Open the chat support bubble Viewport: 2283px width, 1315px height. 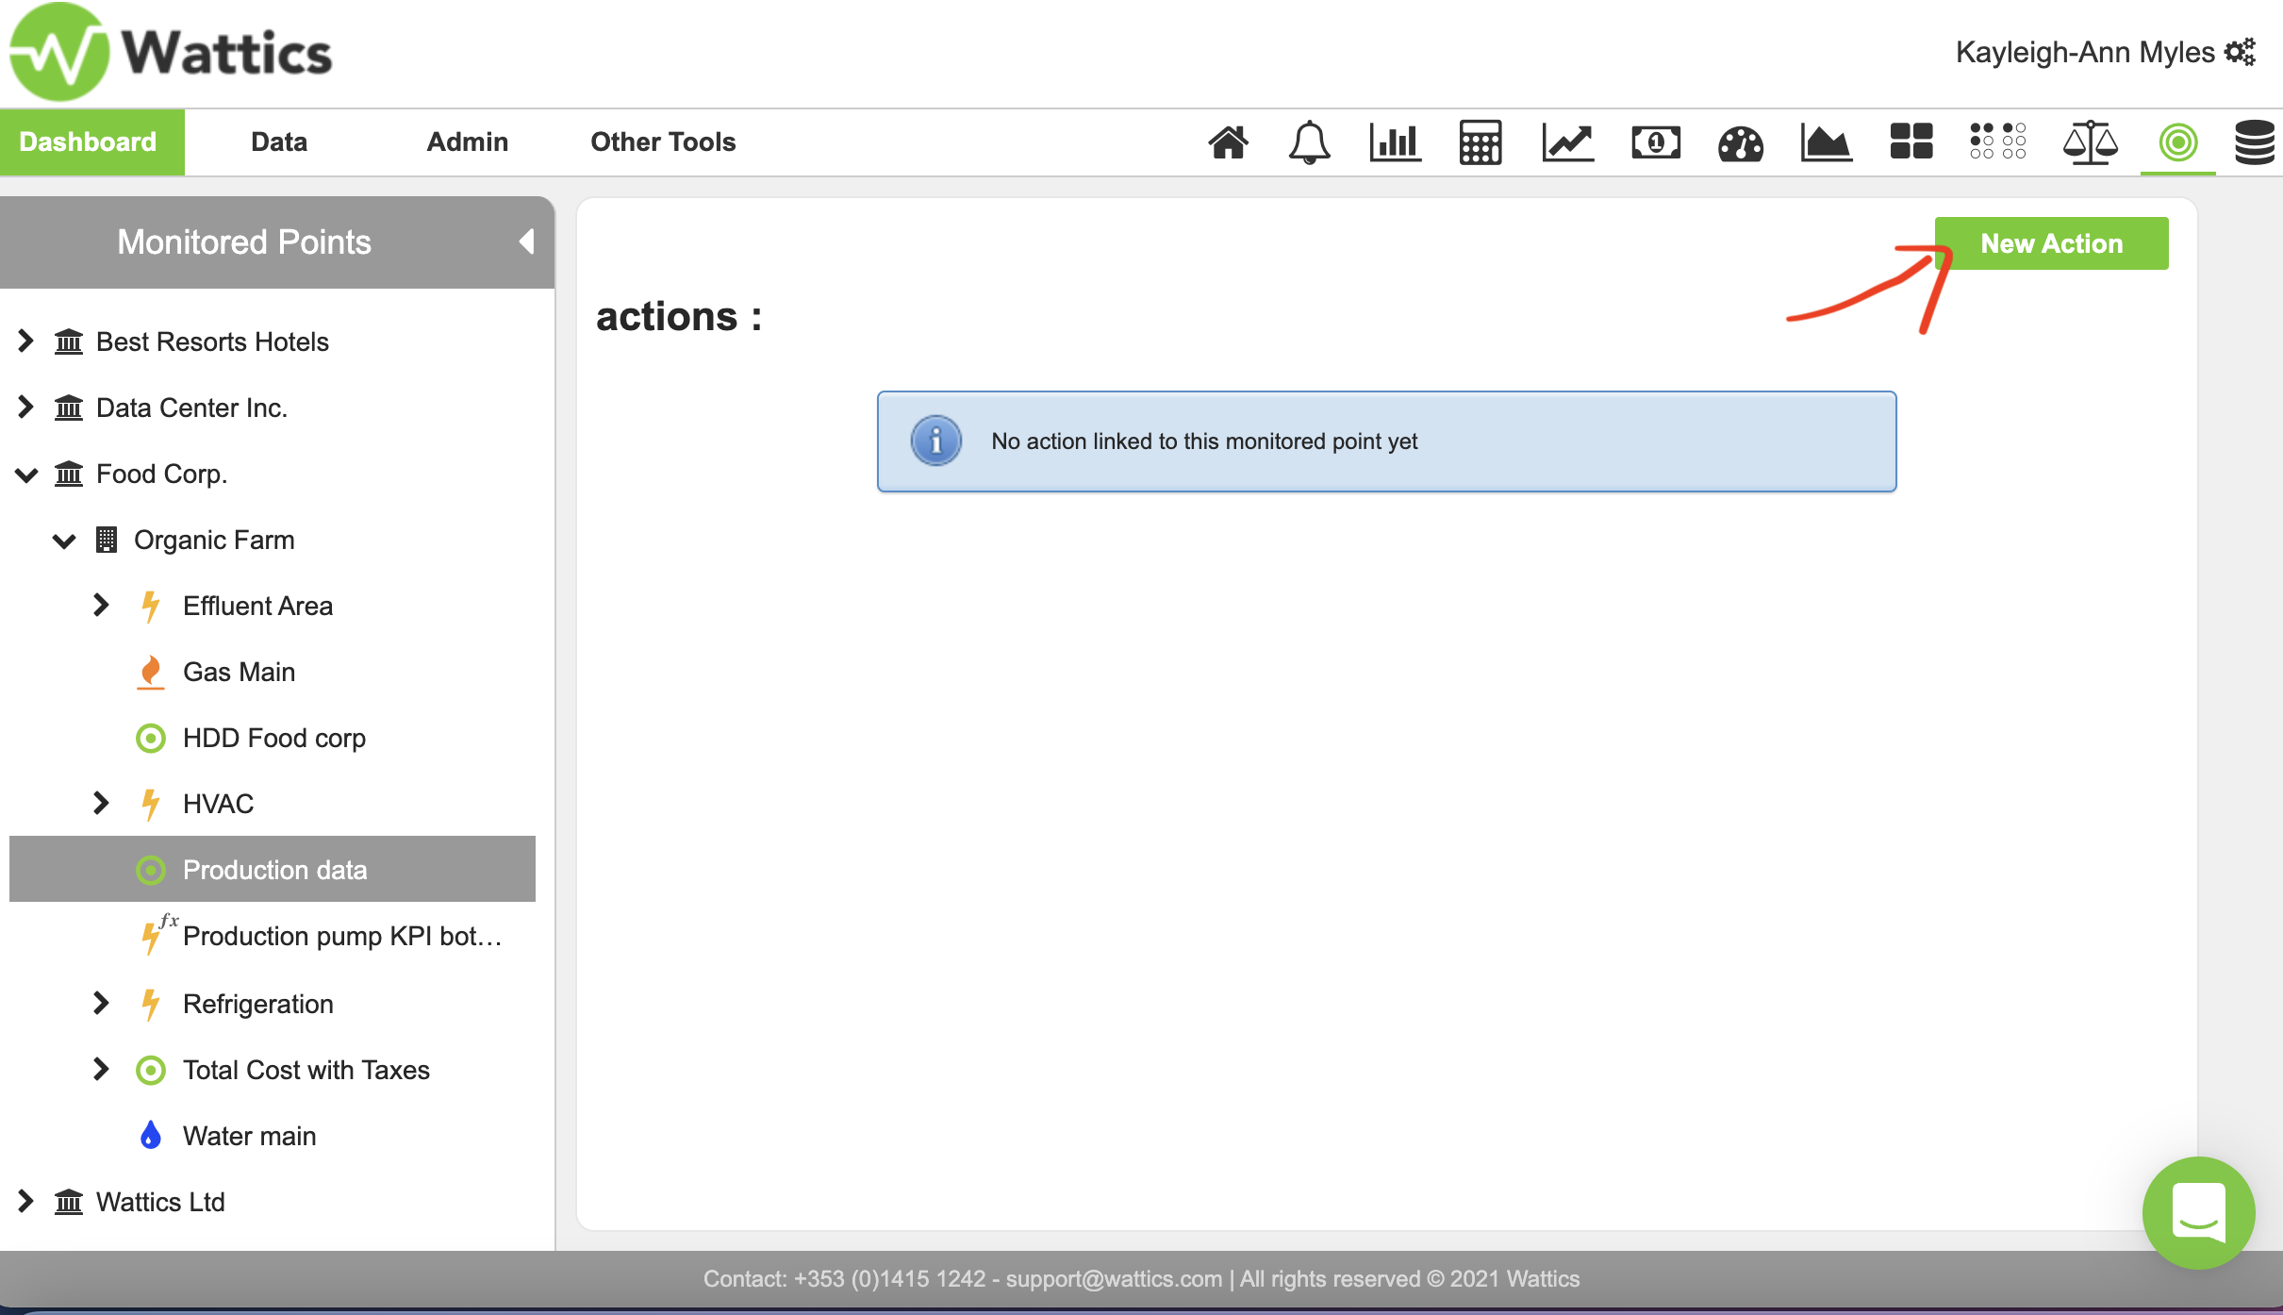[2198, 1212]
